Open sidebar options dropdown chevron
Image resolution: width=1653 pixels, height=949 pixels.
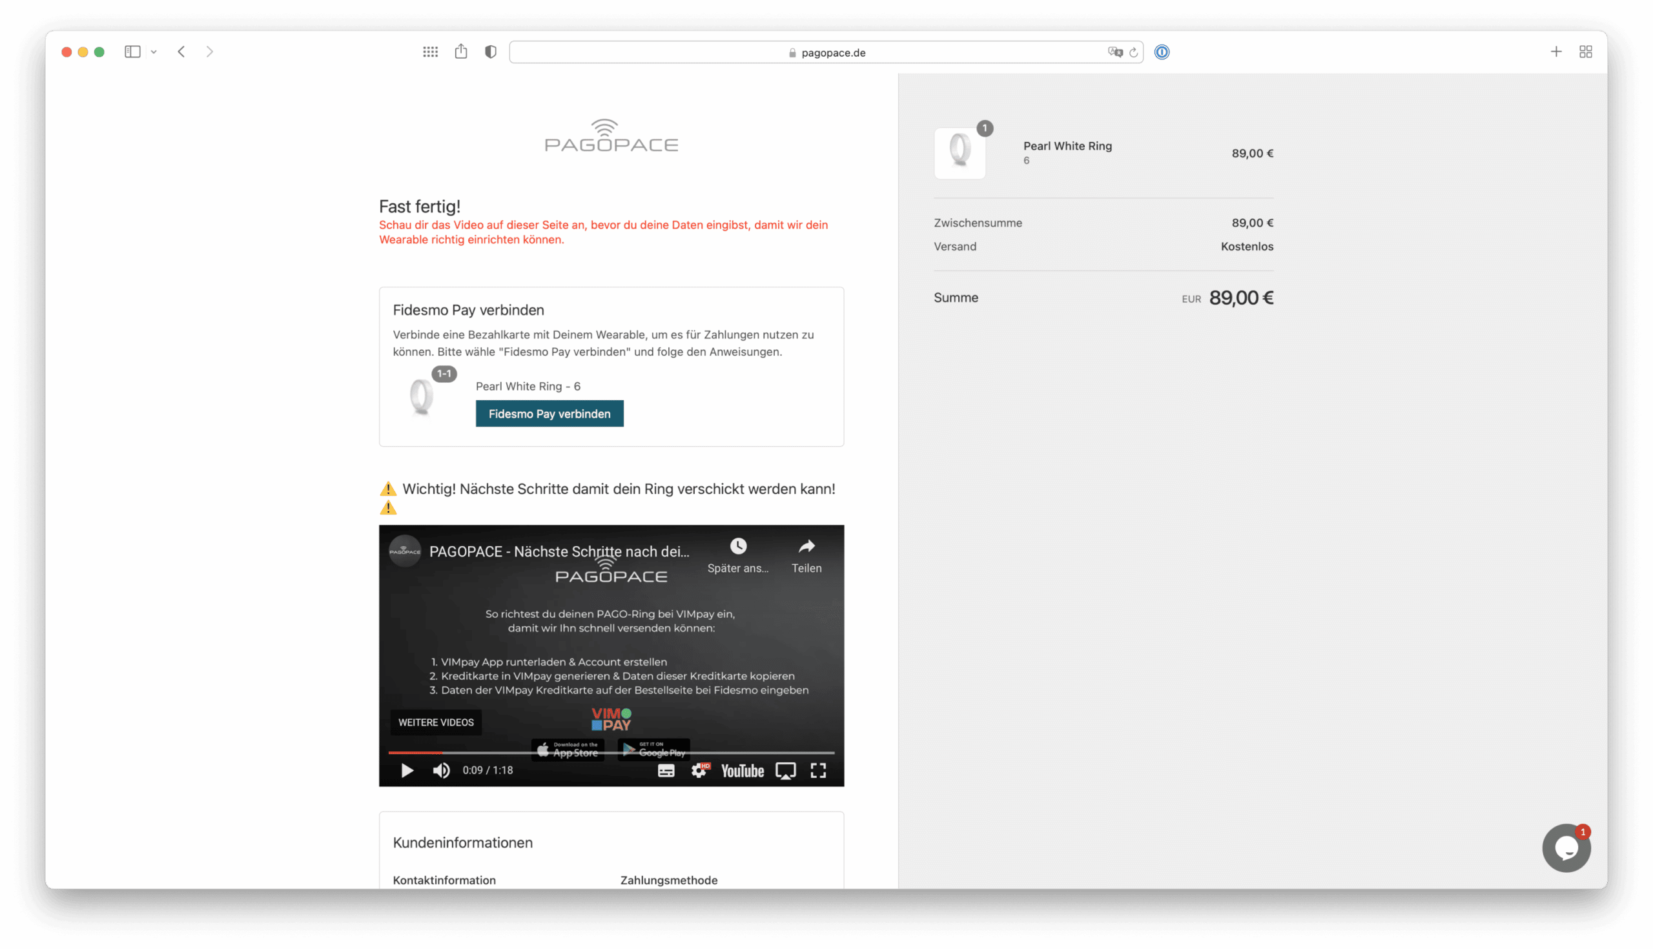coord(154,52)
